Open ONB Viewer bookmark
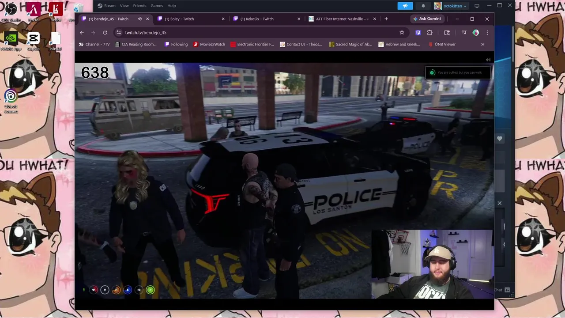565x318 pixels. [x=442, y=44]
